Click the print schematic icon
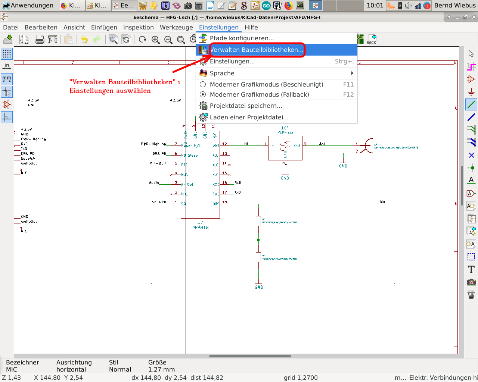 (40, 39)
